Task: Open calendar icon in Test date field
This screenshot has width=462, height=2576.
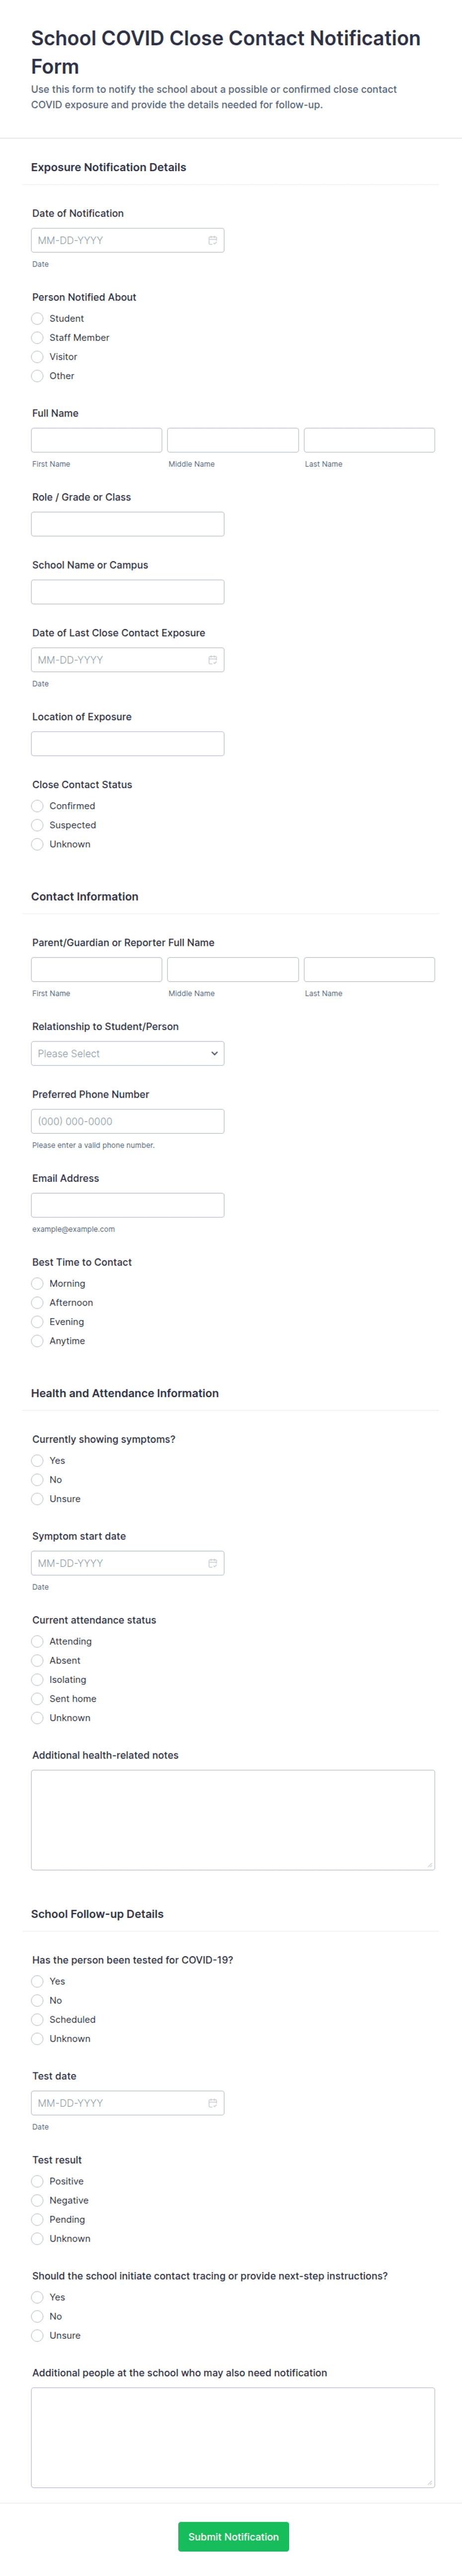Action: pyautogui.click(x=213, y=2103)
